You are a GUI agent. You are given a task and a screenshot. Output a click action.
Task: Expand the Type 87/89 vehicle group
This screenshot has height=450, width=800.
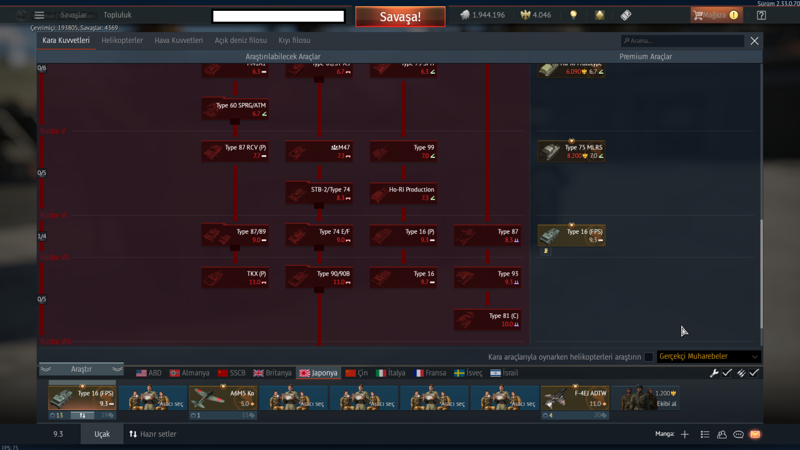(x=235, y=236)
